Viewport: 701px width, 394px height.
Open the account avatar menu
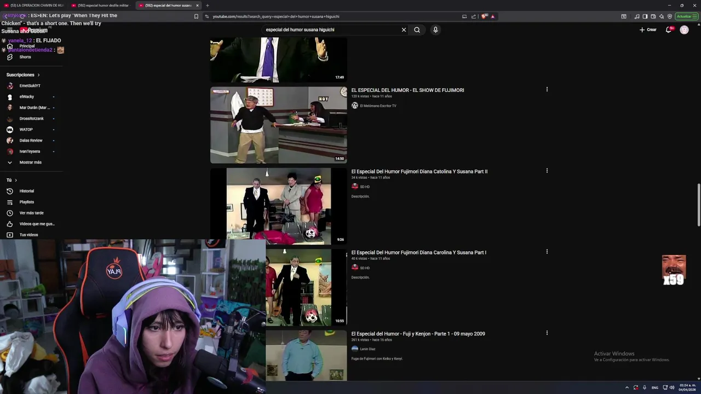coord(684,30)
